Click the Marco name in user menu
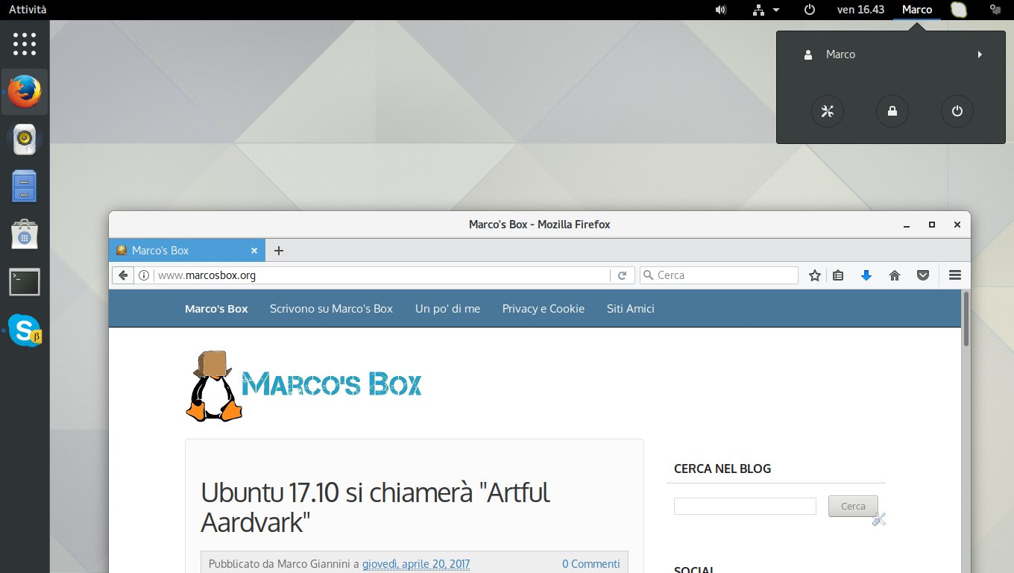The image size is (1014, 573). pyautogui.click(x=840, y=54)
